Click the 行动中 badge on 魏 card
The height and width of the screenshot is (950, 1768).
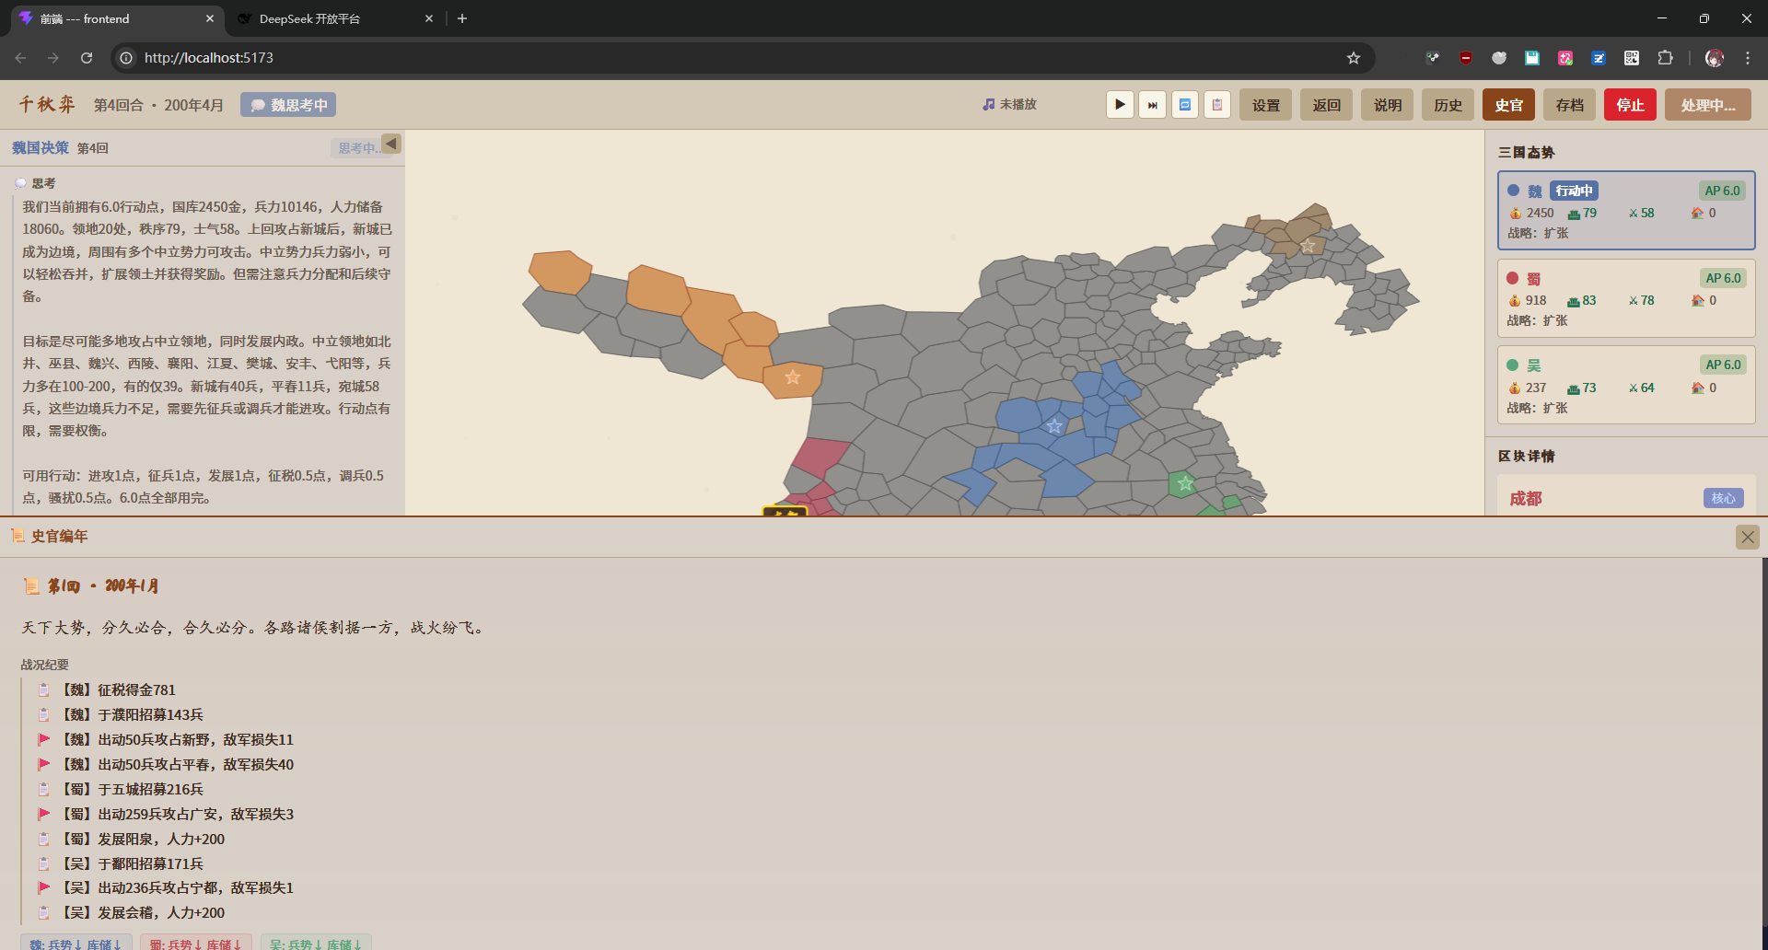click(1574, 191)
